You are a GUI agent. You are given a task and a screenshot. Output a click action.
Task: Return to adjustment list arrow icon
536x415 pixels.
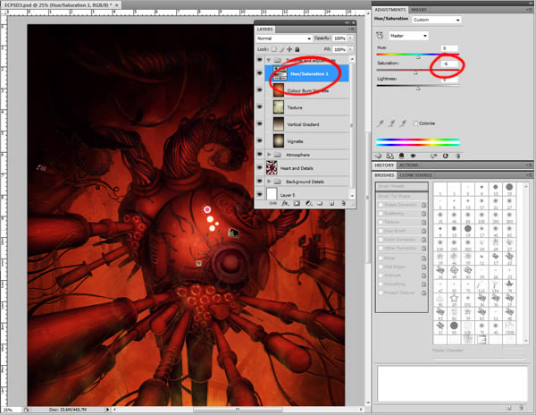(379, 156)
